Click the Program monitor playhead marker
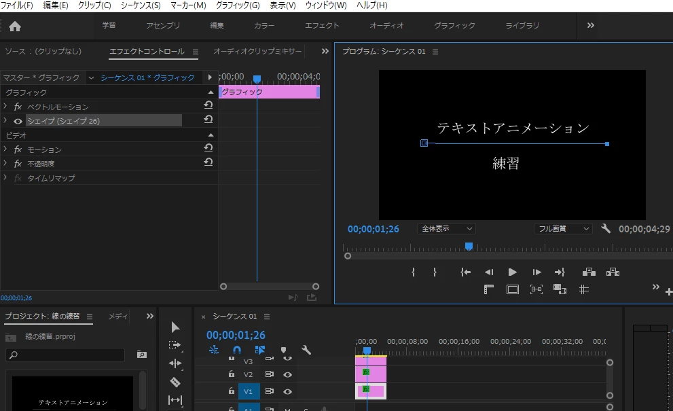This screenshot has width=673, height=411. point(469,247)
